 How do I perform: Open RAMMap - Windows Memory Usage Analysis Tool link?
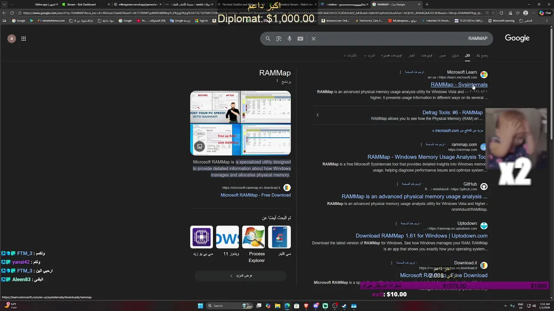[x=427, y=157]
